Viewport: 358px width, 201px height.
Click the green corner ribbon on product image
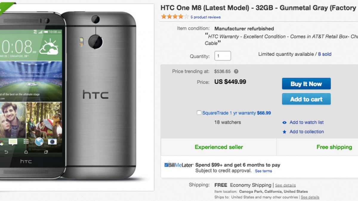click(7, 6)
